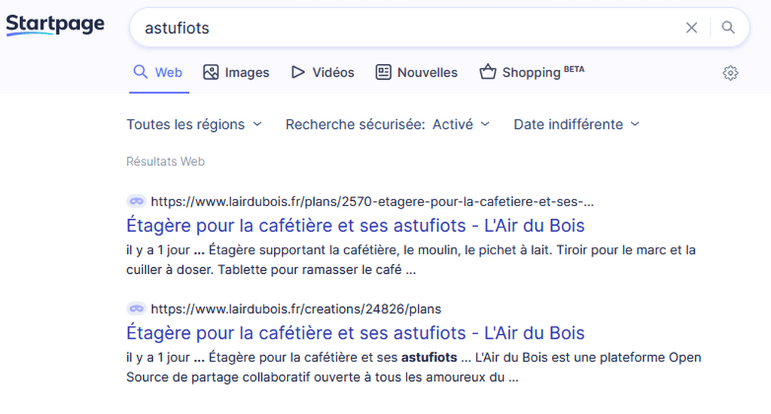Open second Étagère pour la cafétière result title
The height and width of the screenshot is (414, 771).
pyautogui.click(x=355, y=333)
